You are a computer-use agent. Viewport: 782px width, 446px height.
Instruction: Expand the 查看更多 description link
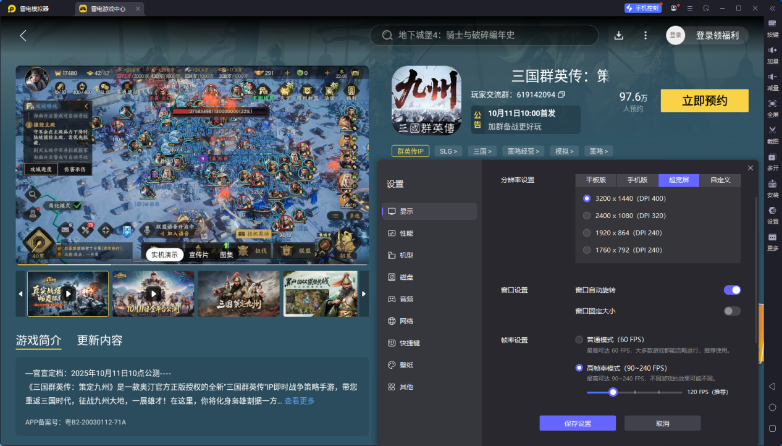300,401
